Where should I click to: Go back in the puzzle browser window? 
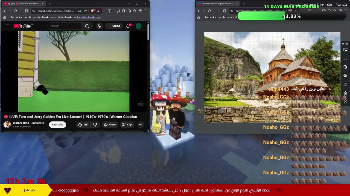coord(199,11)
